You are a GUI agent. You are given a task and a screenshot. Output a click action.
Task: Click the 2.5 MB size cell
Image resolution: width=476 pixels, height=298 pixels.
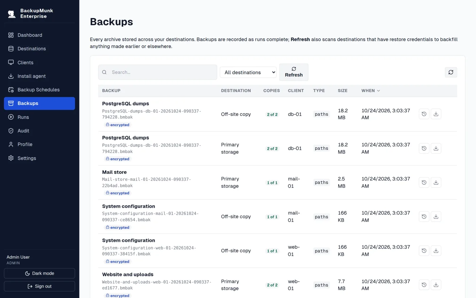[341, 183]
